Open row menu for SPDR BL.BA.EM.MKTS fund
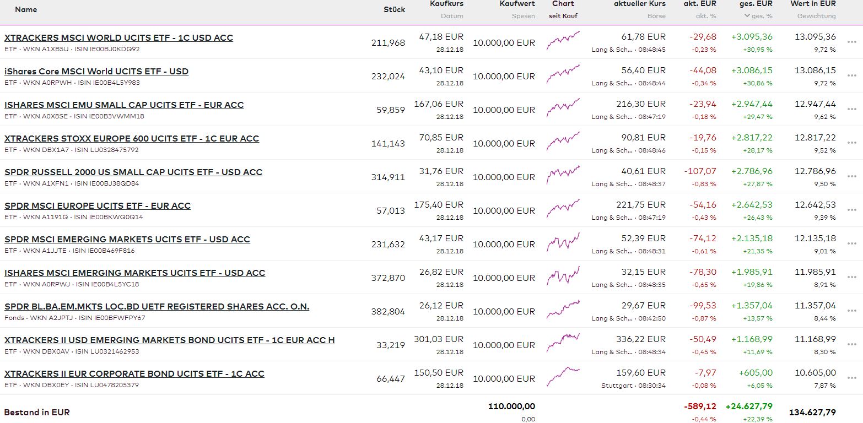 852,311
